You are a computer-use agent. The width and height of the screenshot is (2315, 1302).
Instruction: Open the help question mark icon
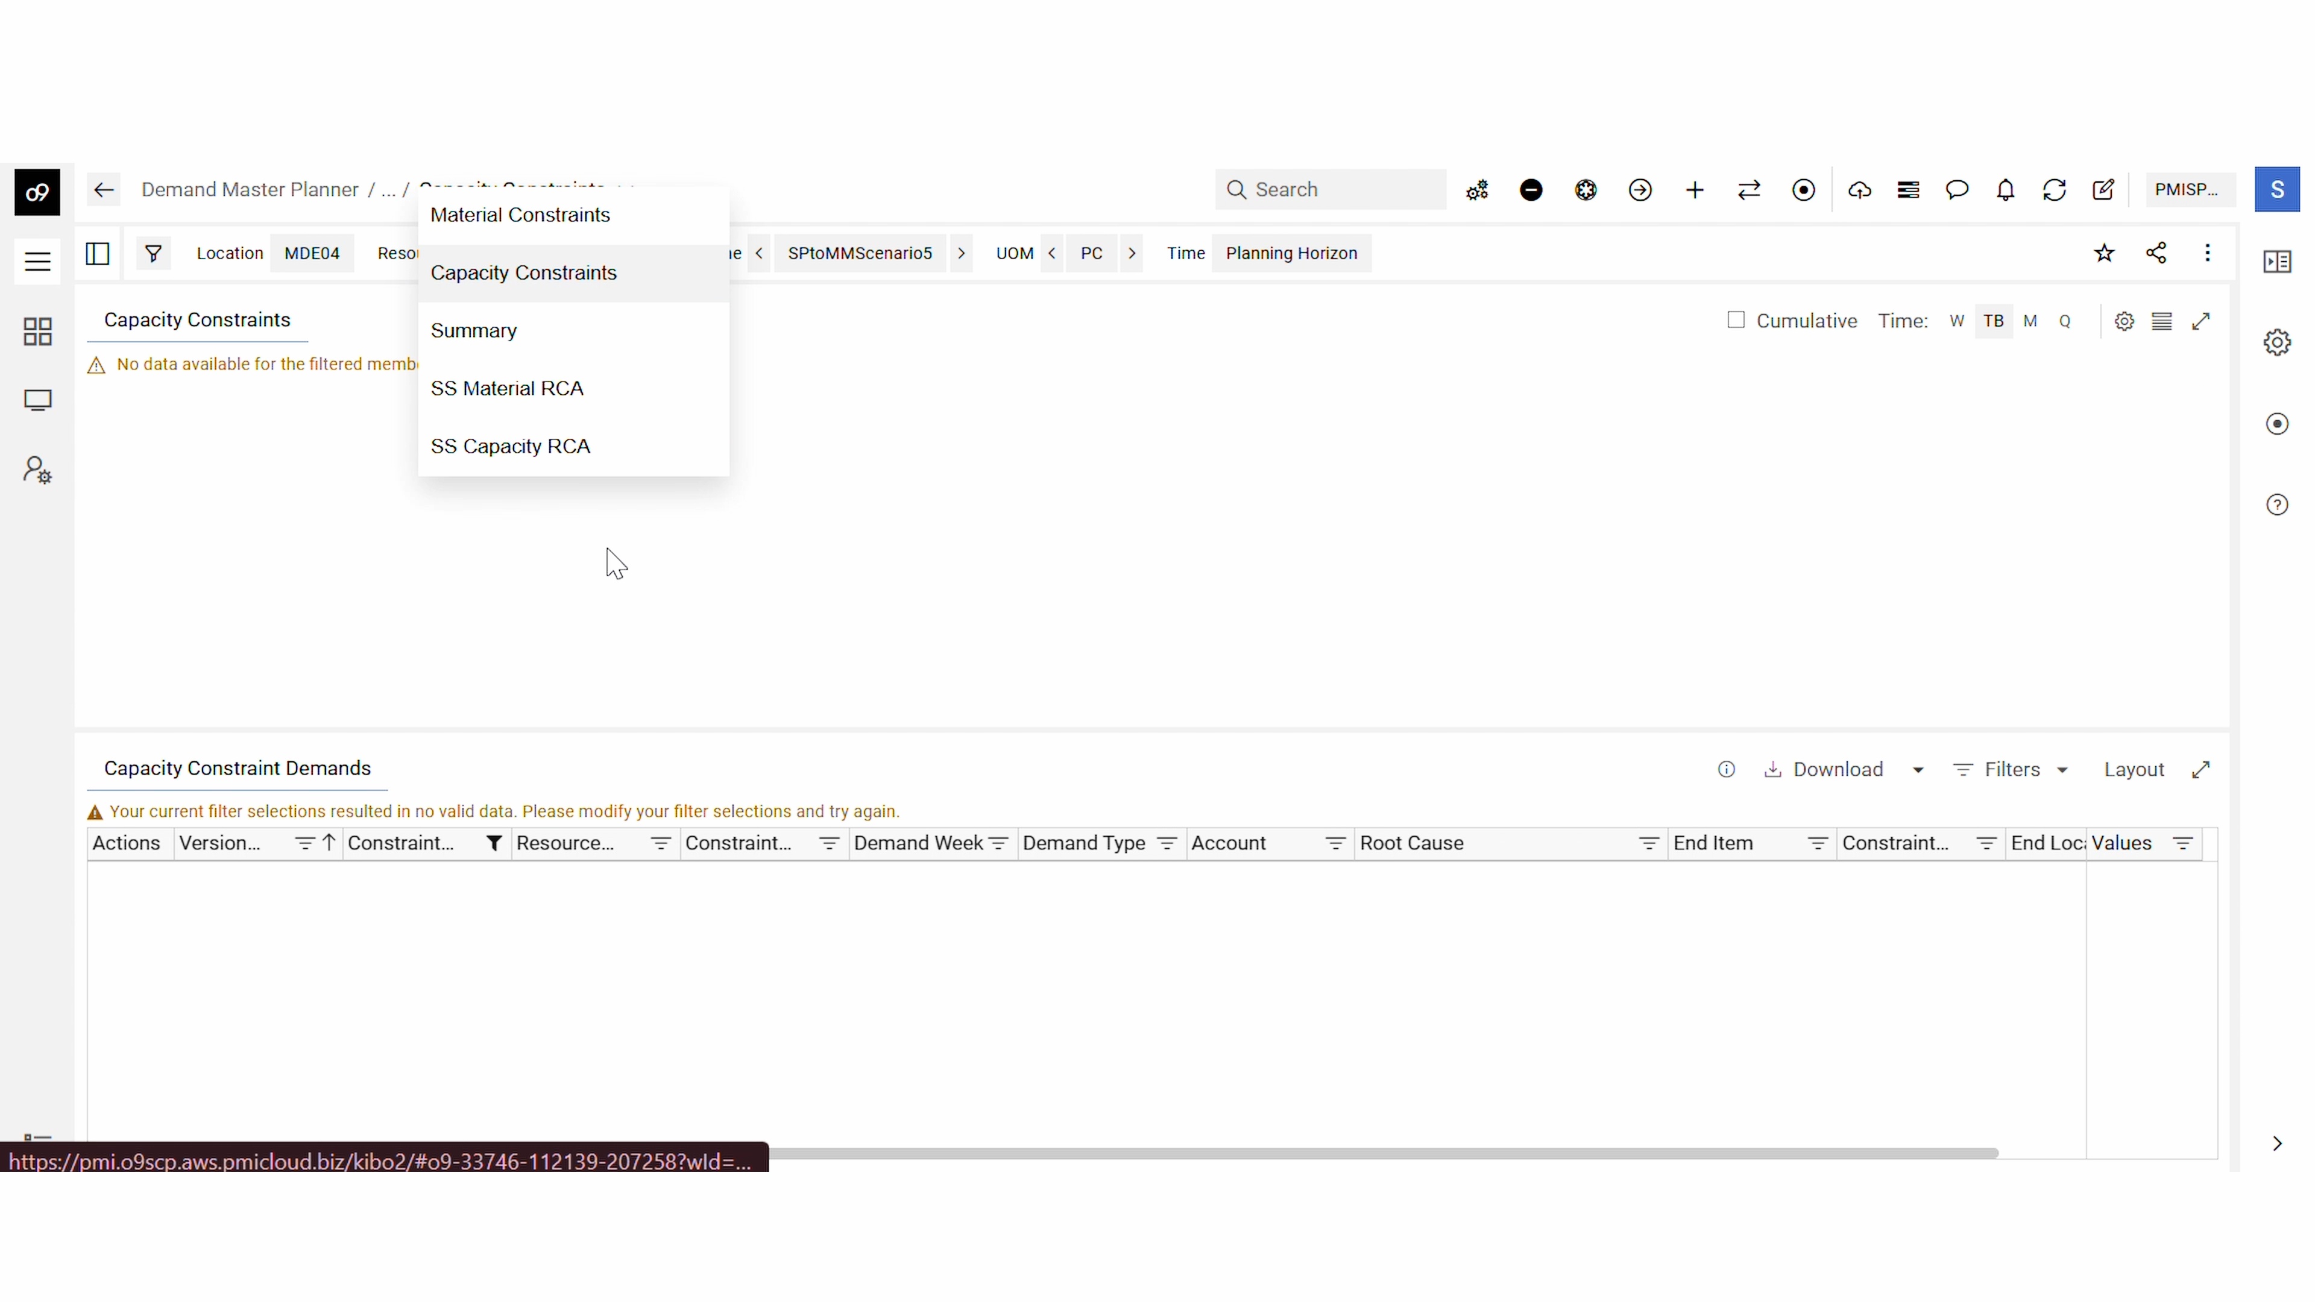coord(2276,505)
